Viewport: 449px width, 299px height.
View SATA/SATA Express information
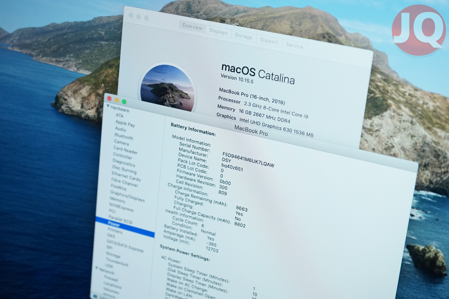pos(125,246)
